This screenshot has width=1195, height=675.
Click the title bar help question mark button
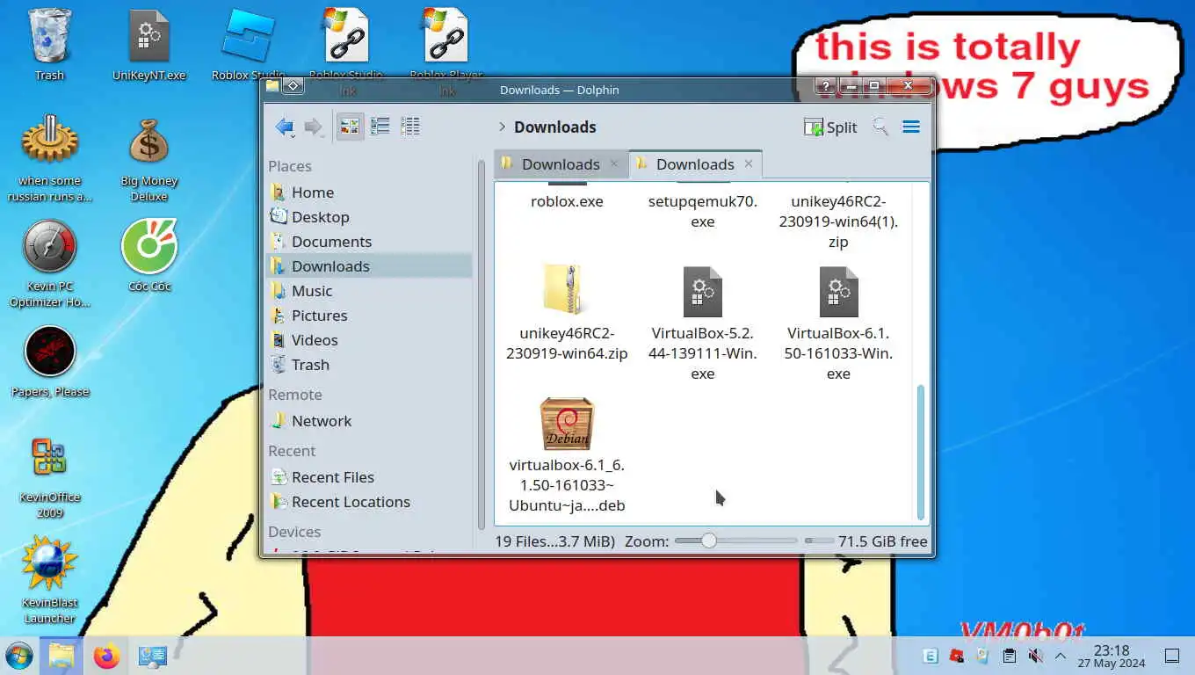point(824,85)
